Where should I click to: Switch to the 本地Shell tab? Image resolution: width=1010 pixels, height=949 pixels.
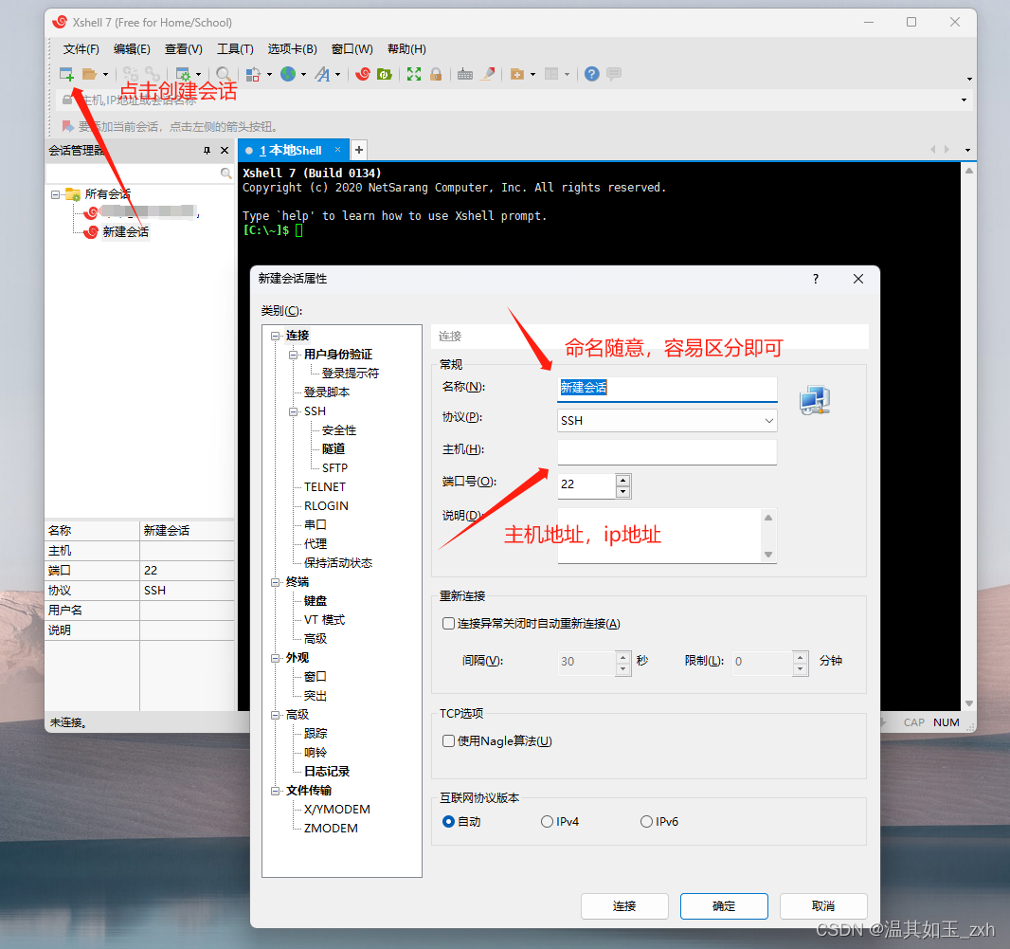[292, 149]
